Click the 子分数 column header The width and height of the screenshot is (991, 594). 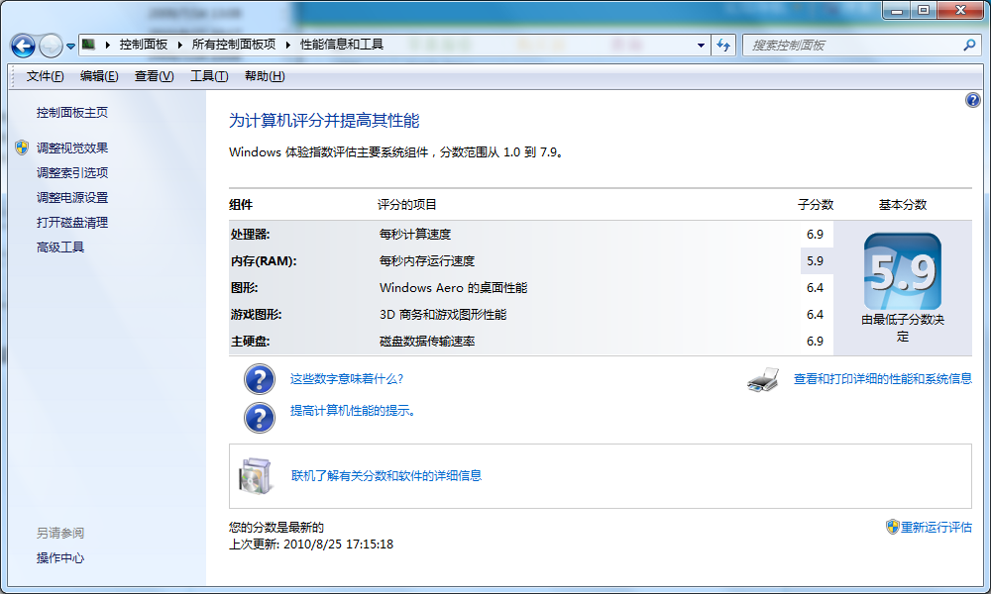click(x=816, y=205)
